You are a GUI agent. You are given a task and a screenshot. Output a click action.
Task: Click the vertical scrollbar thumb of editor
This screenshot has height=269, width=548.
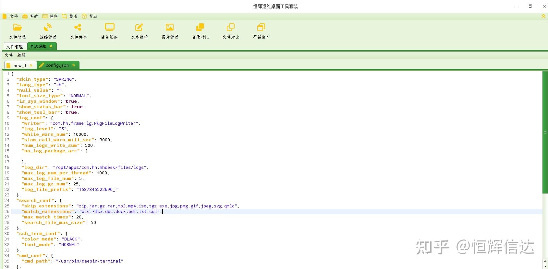(545, 132)
